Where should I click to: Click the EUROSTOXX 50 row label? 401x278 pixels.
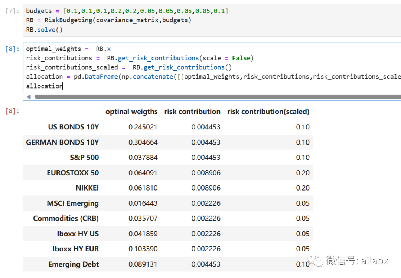[x=73, y=173]
